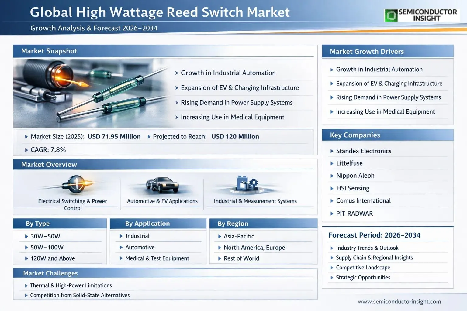
Task: Click 'Growth in Industrial Automation' in Market Snapshot
Action: coord(228,73)
